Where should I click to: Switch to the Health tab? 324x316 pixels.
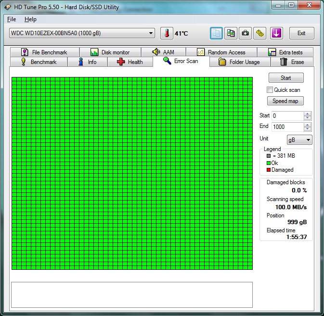pyautogui.click(x=130, y=62)
